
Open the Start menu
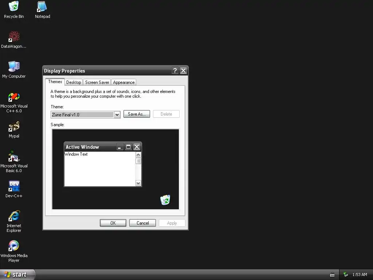coord(17,275)
